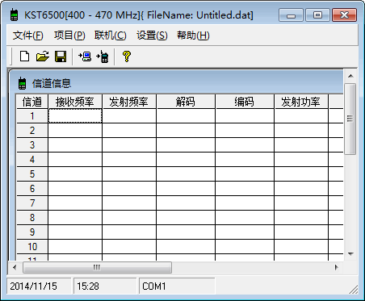Click the arrow-to-radio write icon
Image resolution: width=365 pixels, height=301 pixels.
(x=103, y=56)
